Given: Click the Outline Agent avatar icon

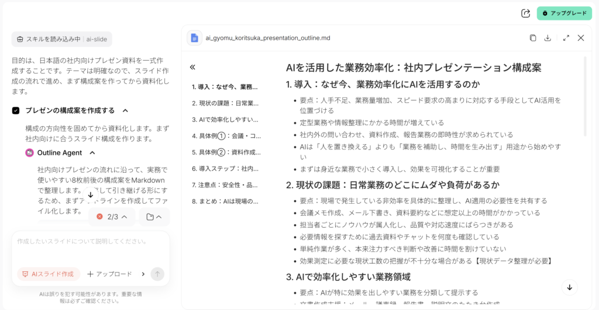Looking at the screenshot, I should (x=29, y=152).
